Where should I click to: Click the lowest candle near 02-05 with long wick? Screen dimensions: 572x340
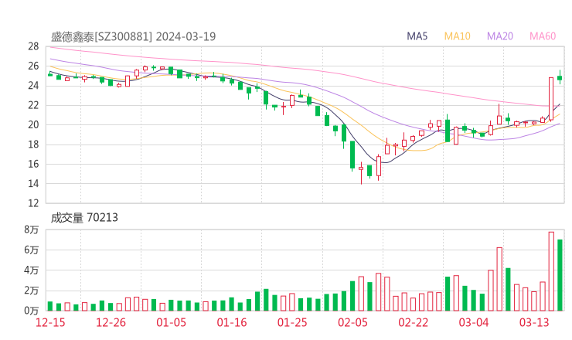pos(361,173)
